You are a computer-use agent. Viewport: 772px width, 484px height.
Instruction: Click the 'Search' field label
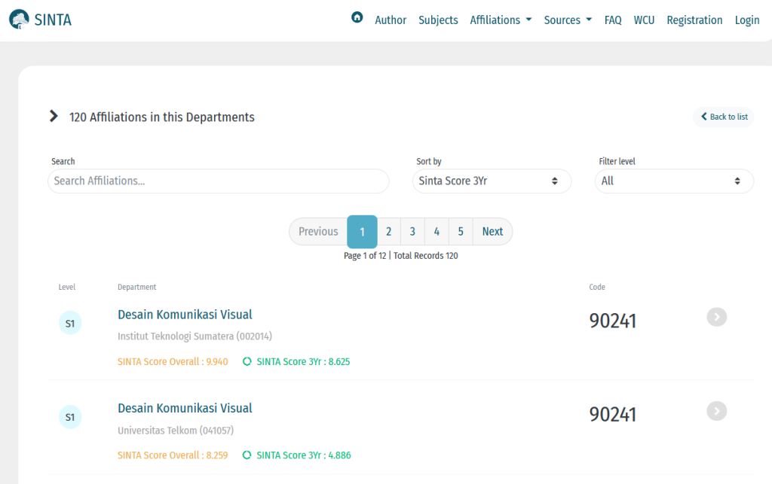pyautogui.click(x=63, y=161)
